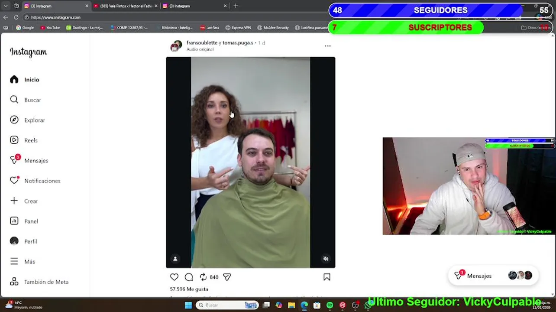Unmute the video with speaker icon
This screenshot has width=556, height=312.
(x=326, y=259)
